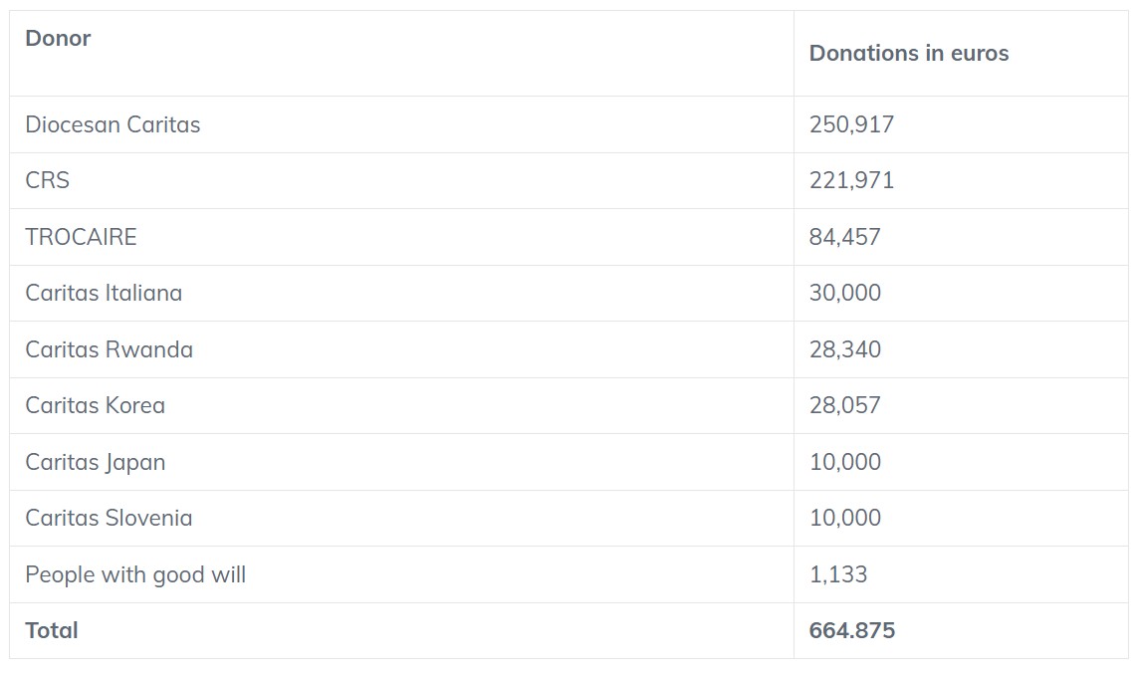
Task: Click the Caritas Rwanda row label
Action: tap(109, 349)
